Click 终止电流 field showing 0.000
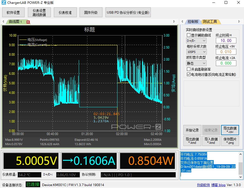The image size is (244, 188). 226,63
